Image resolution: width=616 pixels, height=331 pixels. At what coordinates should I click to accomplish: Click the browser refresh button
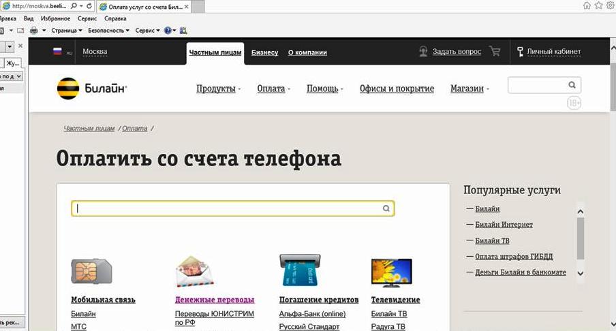(90, 5)
